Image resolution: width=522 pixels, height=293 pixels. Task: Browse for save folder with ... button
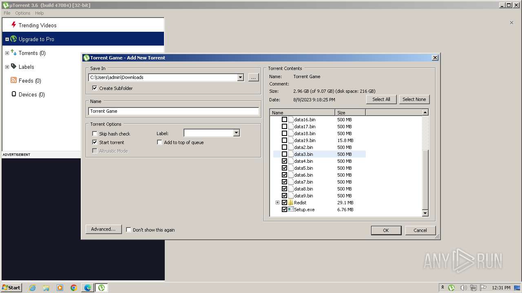[254, 77]
